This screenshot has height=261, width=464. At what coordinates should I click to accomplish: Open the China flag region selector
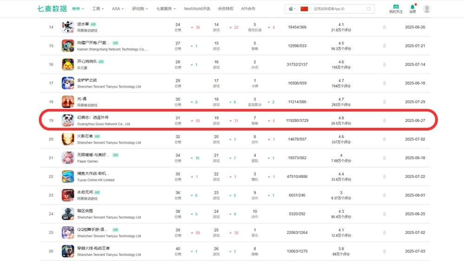coord(304,9)
